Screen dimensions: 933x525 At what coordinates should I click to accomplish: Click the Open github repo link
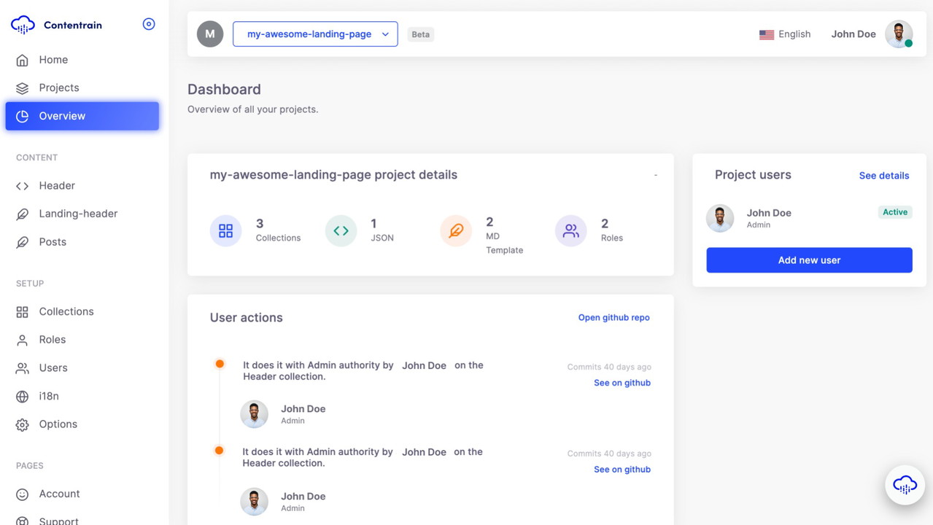coord(613,318)
